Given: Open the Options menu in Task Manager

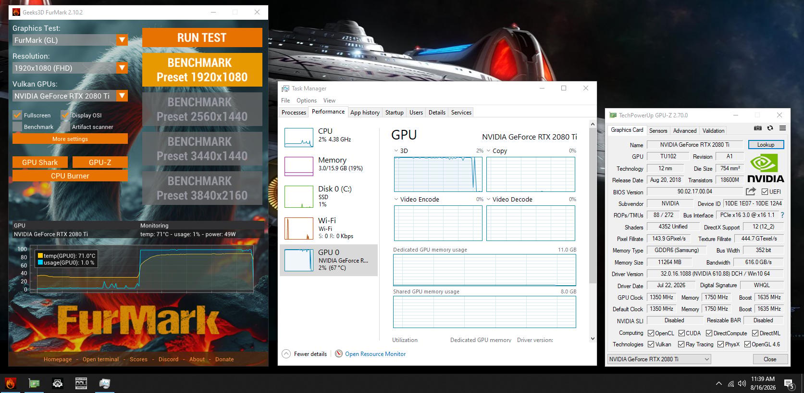Looking at the screenshot, I should coord(307,100).
